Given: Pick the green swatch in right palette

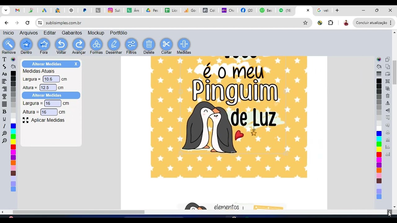Looking at the screenshot, I should (x=379, y=144).
